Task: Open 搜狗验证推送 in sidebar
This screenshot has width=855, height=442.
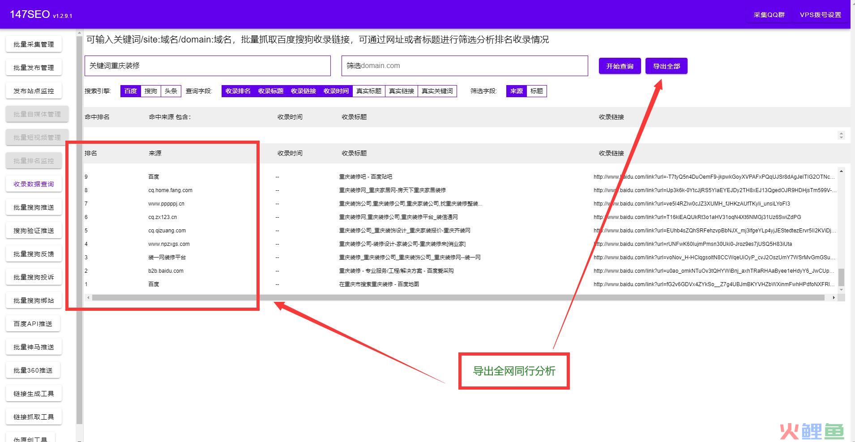Action: (x=34, y=231)
